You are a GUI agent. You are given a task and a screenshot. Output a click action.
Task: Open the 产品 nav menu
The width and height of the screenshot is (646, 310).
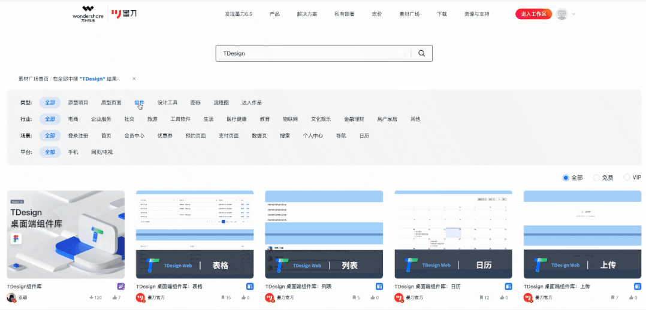tap(274, 14)
